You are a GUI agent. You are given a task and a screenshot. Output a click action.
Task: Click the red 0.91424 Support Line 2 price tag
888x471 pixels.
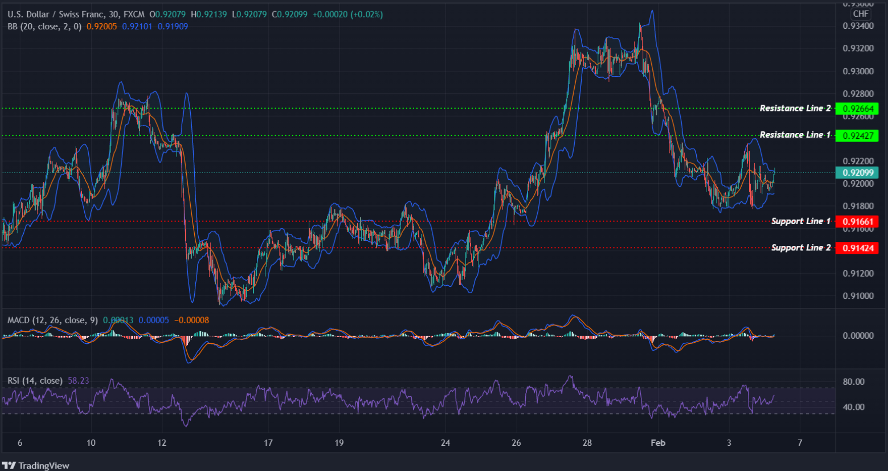[x=857, y=248]
